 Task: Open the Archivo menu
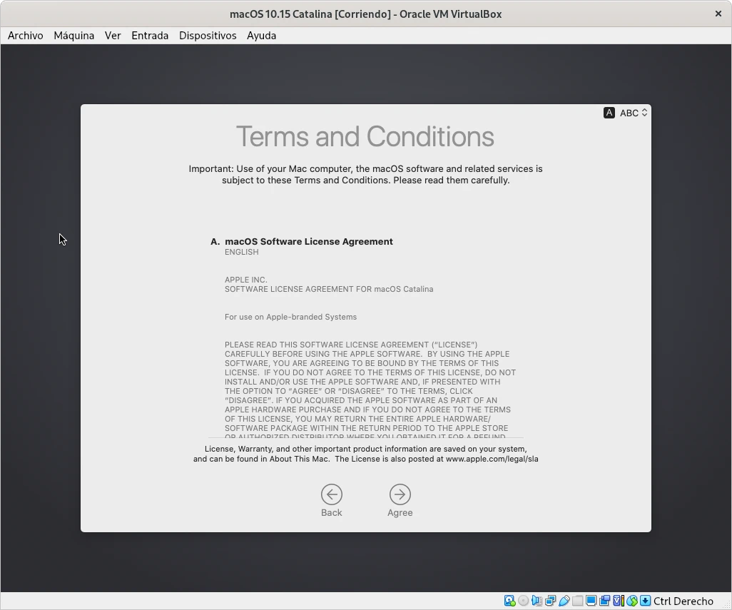pos(26,35)
